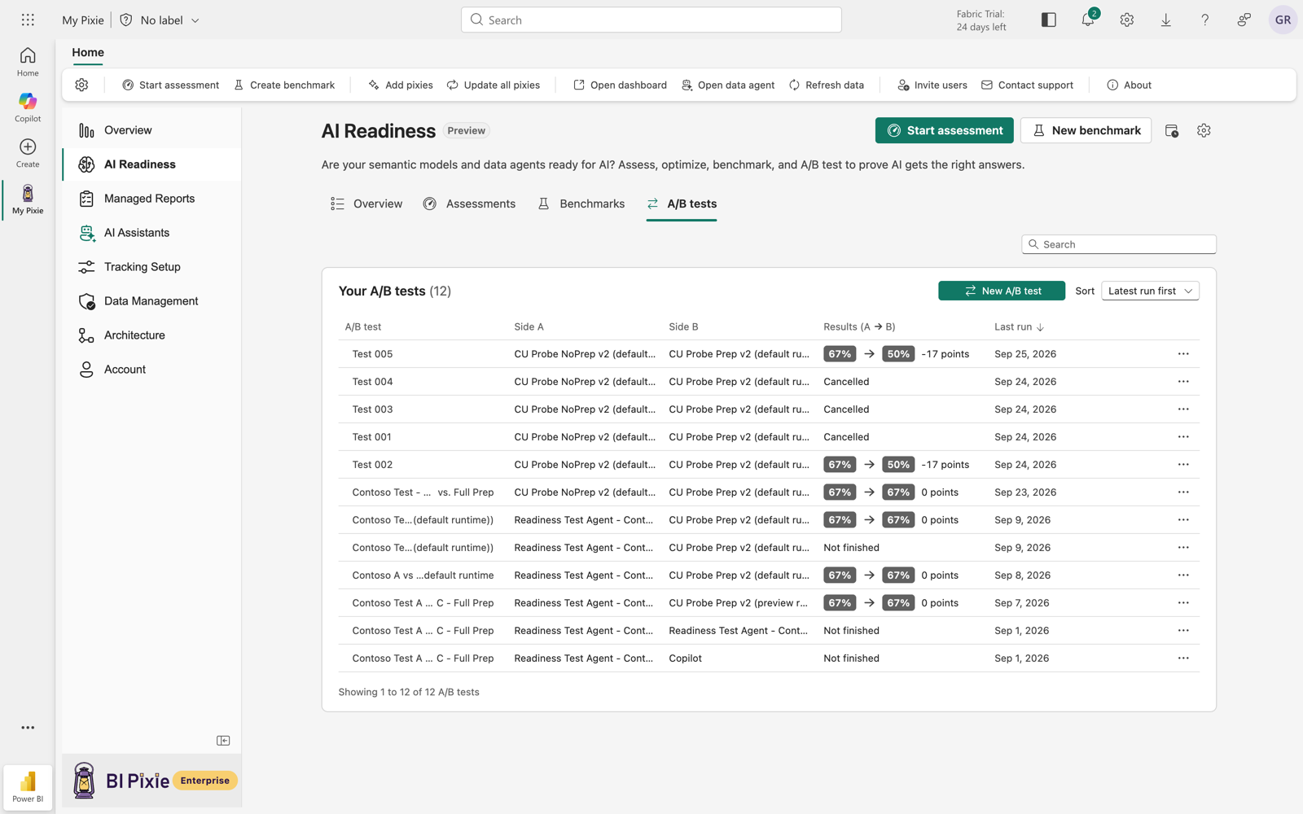Open Architecture in sidebar
1303x814 pixels.
click(151, 335)
